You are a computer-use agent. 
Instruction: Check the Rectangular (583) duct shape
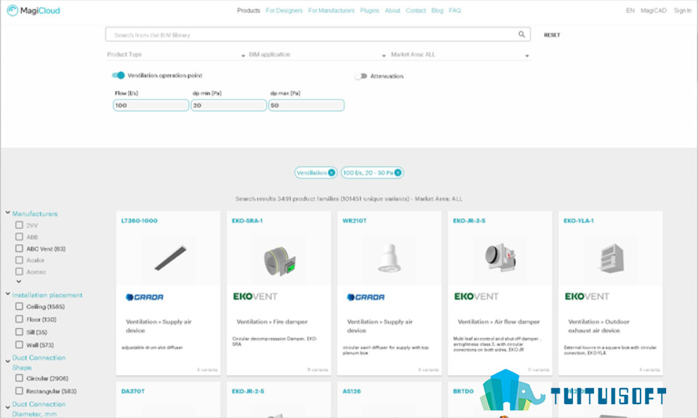click(x=19, y=391)
